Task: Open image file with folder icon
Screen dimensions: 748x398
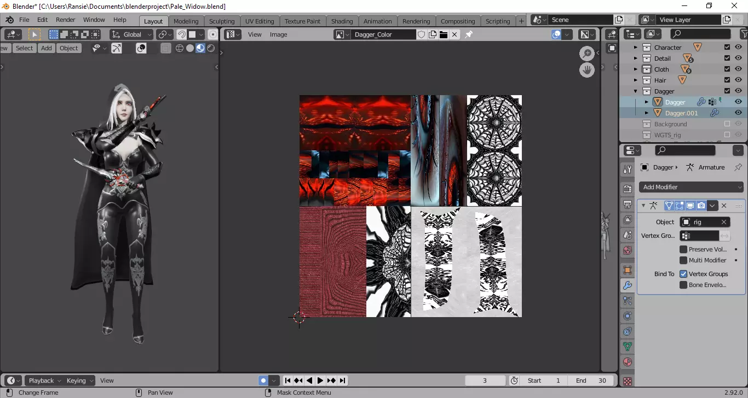Action: coord(444,34)
